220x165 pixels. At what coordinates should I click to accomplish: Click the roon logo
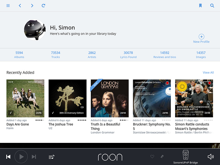click(110, 157)
